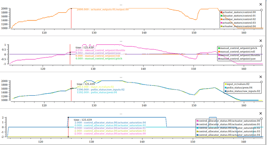267x145 pixels.
Task: Toggle manual_control_setpoint/roll legend entry
Action: pos(236,52)
